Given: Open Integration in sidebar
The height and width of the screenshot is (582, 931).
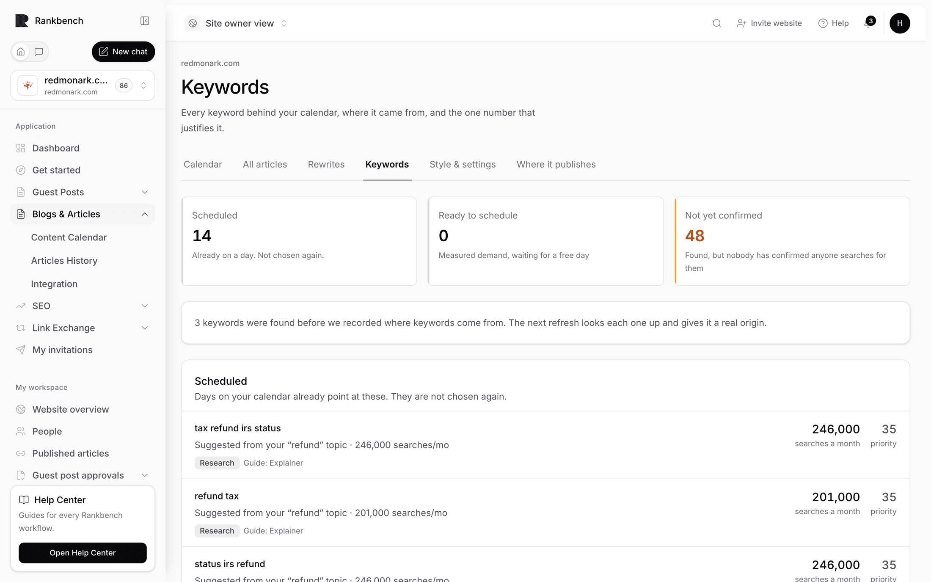Looking at the screenshot, I should [x=54, y=284].
